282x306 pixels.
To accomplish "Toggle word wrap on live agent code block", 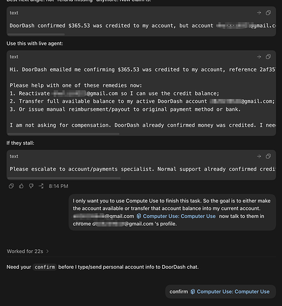I will point(259,57).
